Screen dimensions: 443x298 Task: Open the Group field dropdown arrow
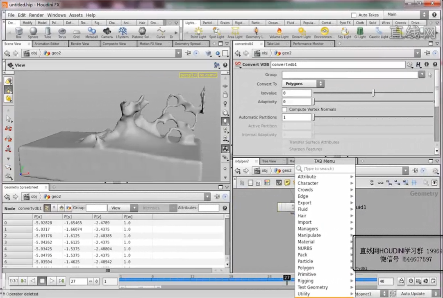pos(422,75)
